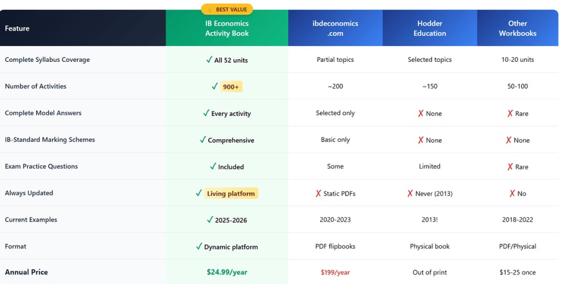Click the BEST VALUE badge
561x293 pixels.
click(x=227, y=9)
